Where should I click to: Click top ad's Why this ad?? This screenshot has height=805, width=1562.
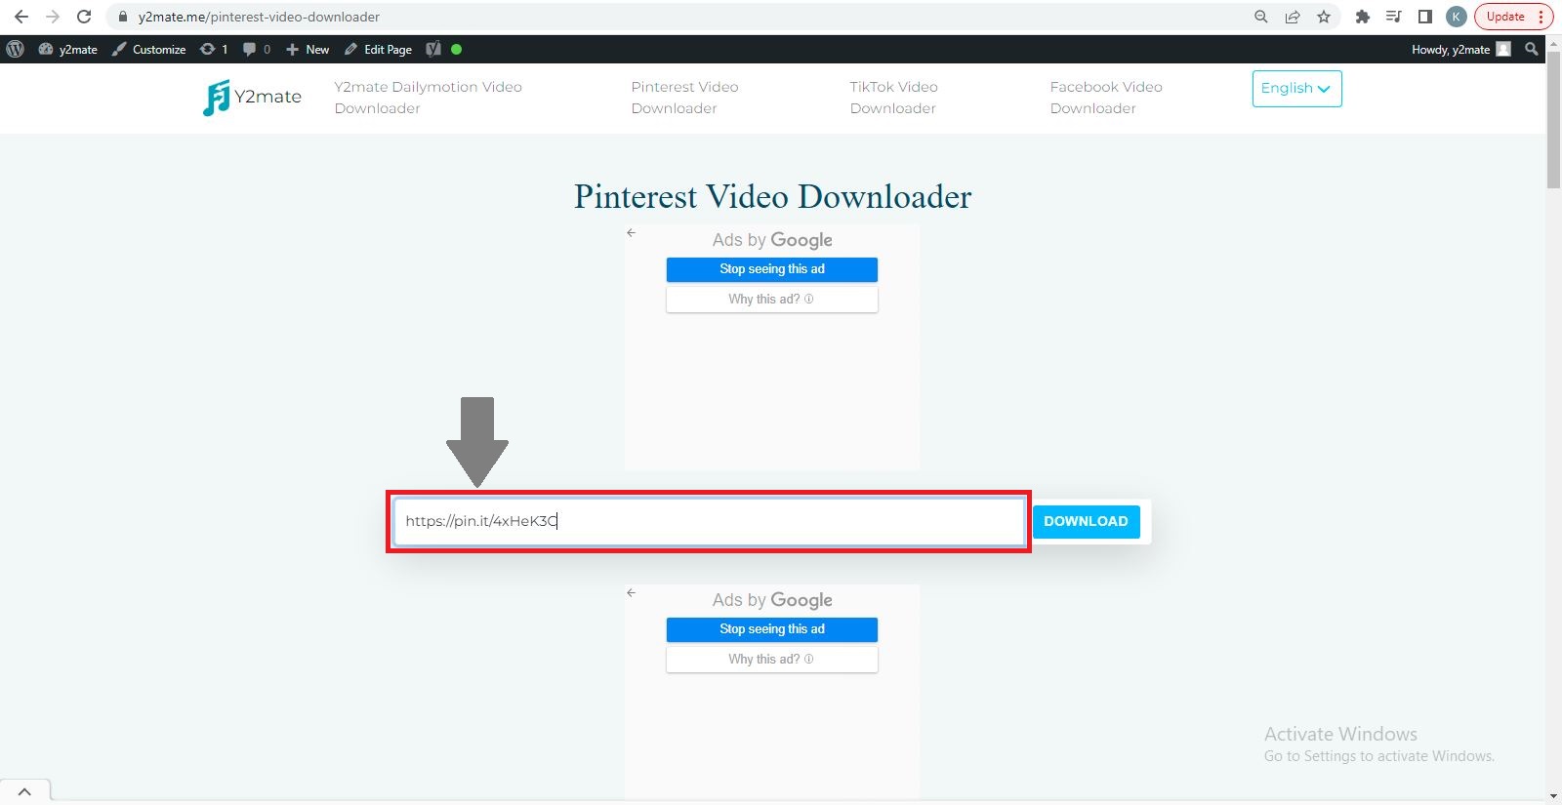click(x=772, y=300)
